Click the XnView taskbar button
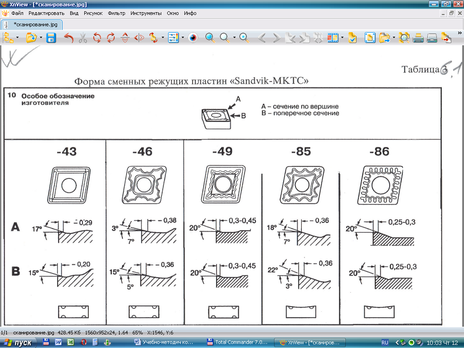This screenshot has width=464, height=348. tap(310, 343)
